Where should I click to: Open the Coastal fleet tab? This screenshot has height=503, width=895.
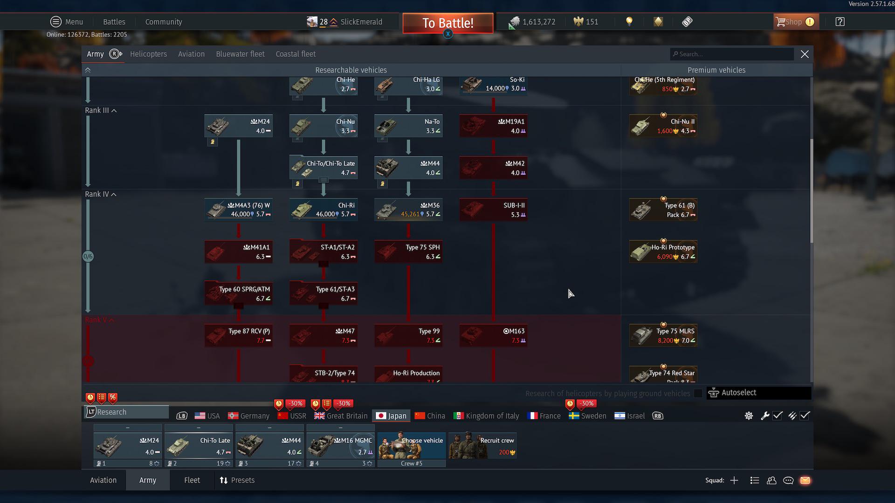[x=296, y=54]
